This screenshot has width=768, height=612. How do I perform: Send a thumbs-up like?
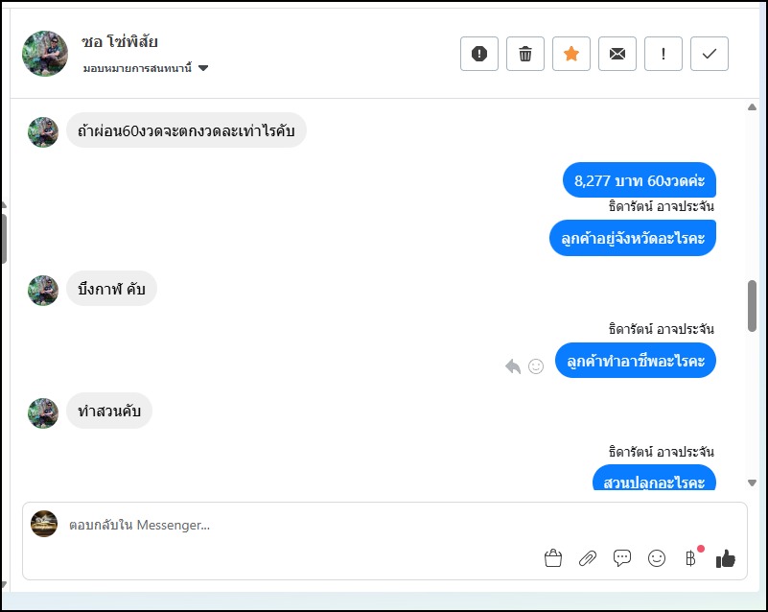pyautogui.click(x=726, y=558)
